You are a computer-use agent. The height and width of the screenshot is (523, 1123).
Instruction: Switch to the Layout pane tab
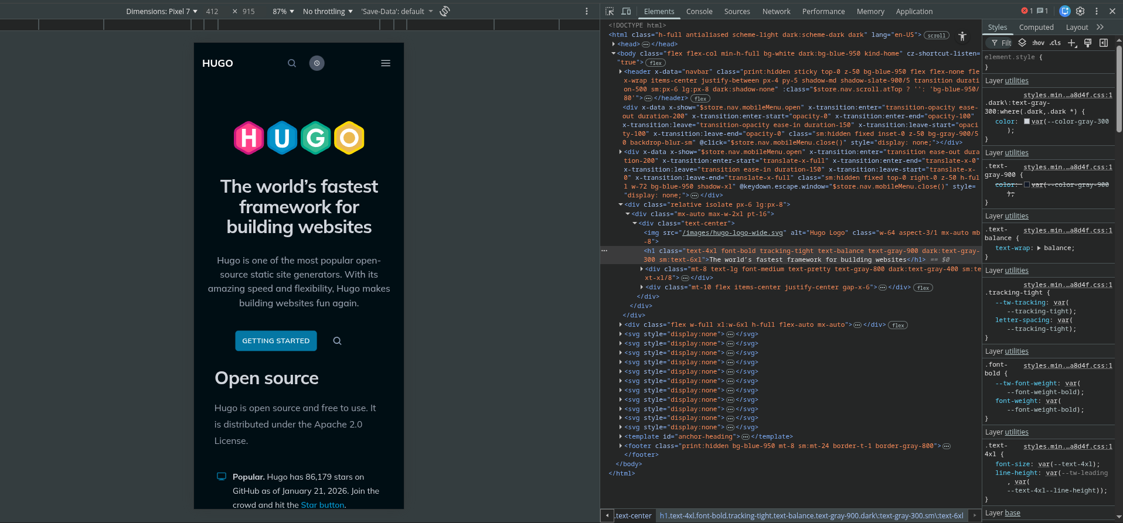click(1077, 27)
